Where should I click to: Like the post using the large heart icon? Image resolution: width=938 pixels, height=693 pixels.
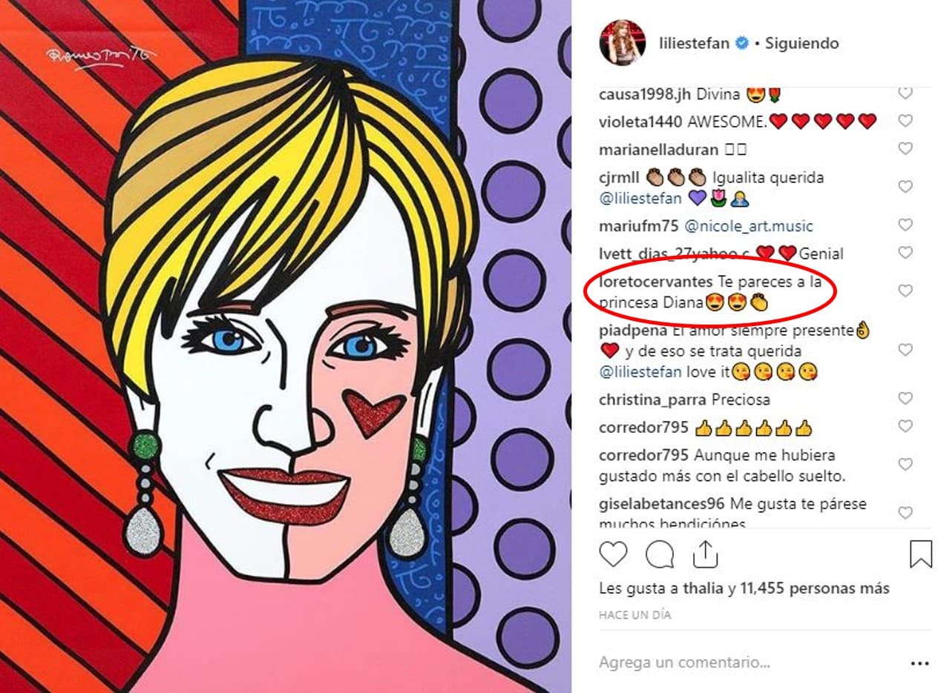615,552
